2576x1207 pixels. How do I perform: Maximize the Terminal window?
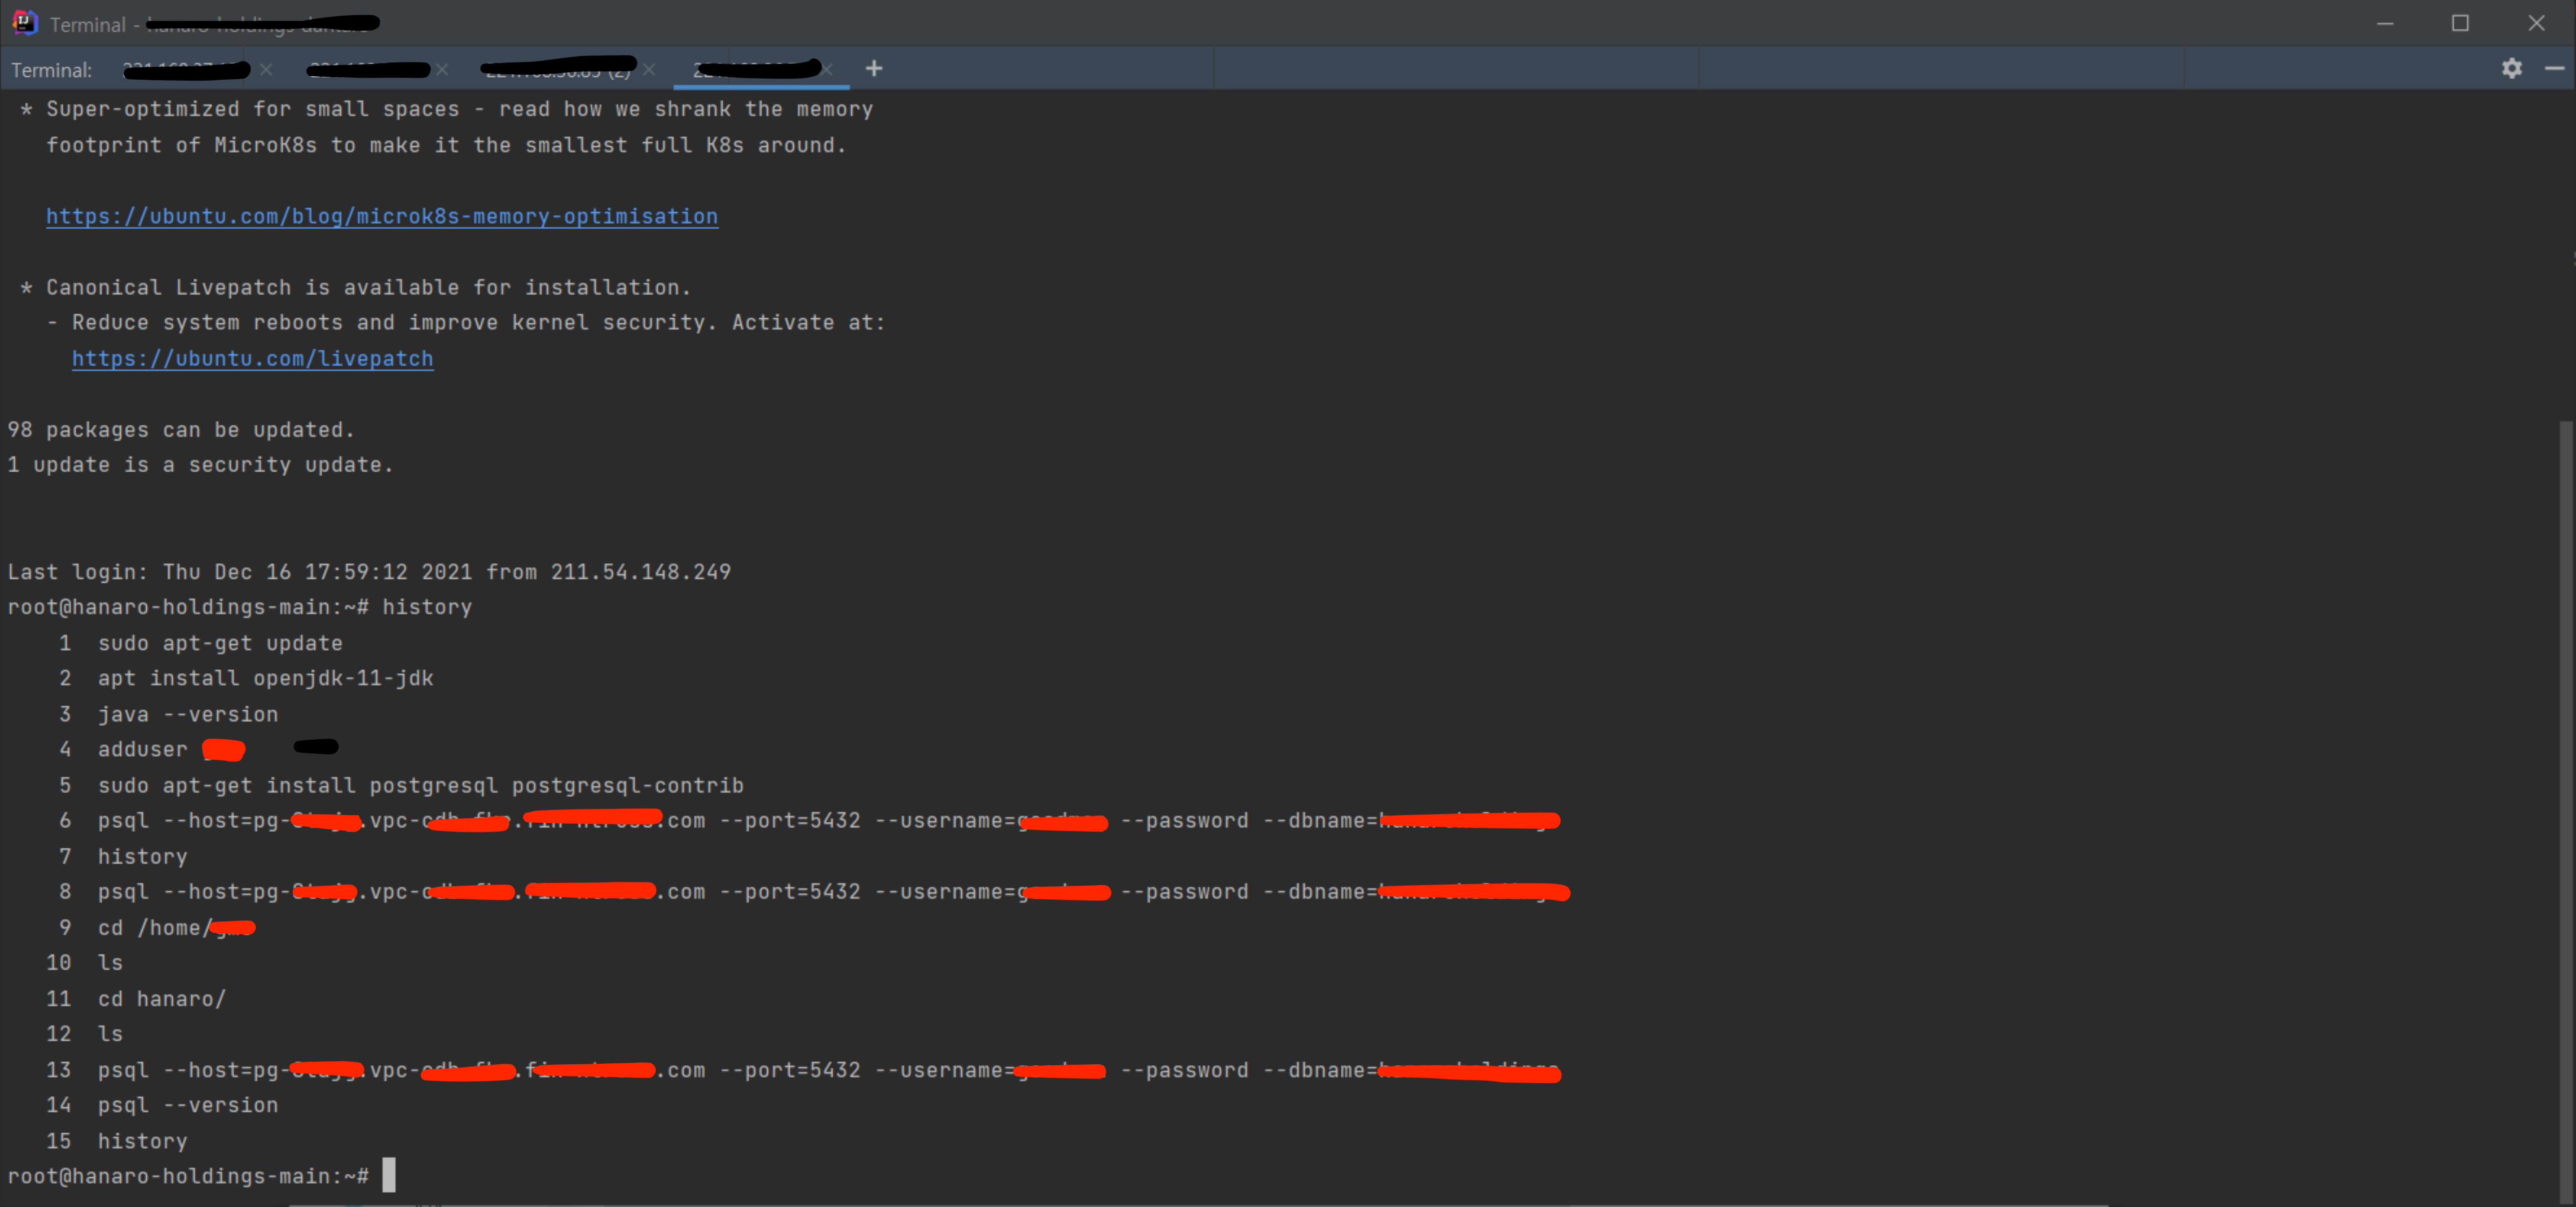click(x=2460, y=23)
